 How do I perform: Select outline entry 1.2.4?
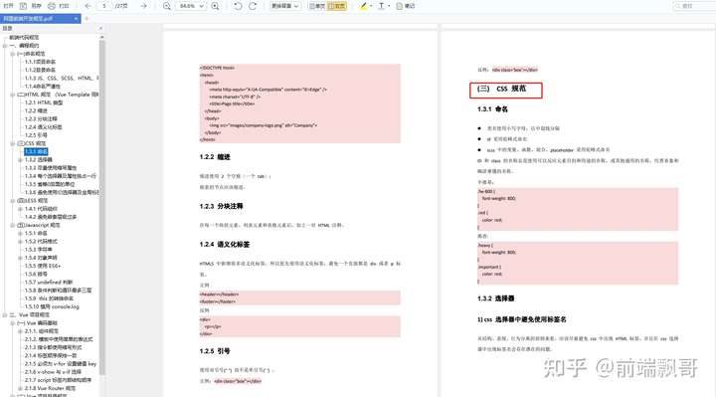(x=44, y=127)
